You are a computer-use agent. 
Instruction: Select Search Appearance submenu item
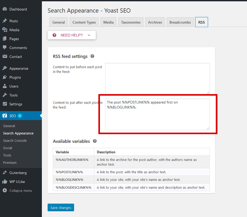pos(18,133)
